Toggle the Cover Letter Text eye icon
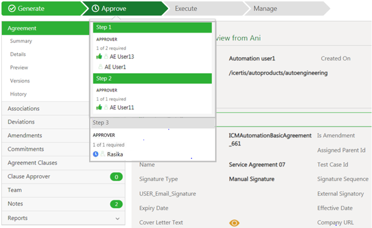 pos(234,223)
